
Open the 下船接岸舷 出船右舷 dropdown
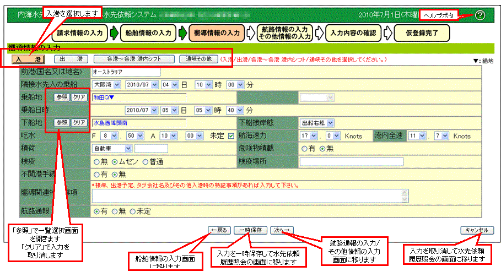[316, 123]
